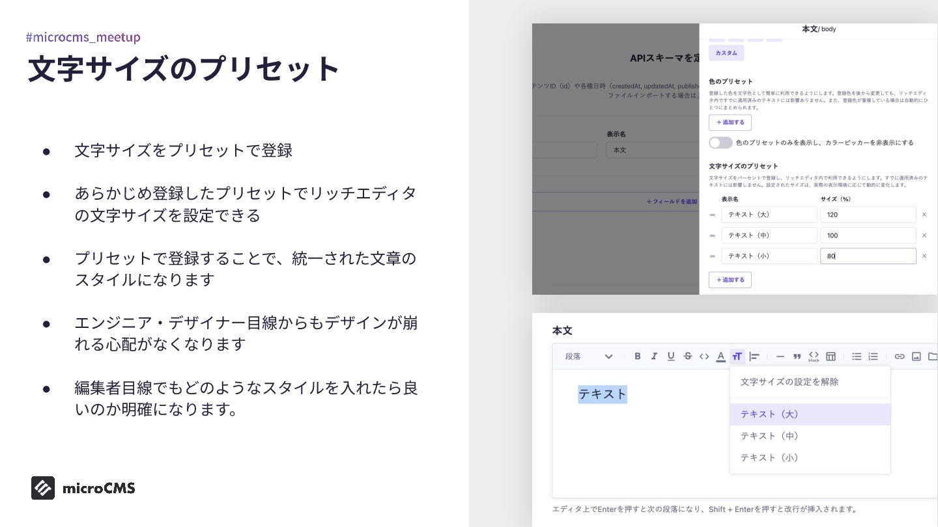Viewport: 938px width, 527px height.
Task: Click the 表示名 column header in the preset table
Action: pyautogui.click(x=730, y=199)
